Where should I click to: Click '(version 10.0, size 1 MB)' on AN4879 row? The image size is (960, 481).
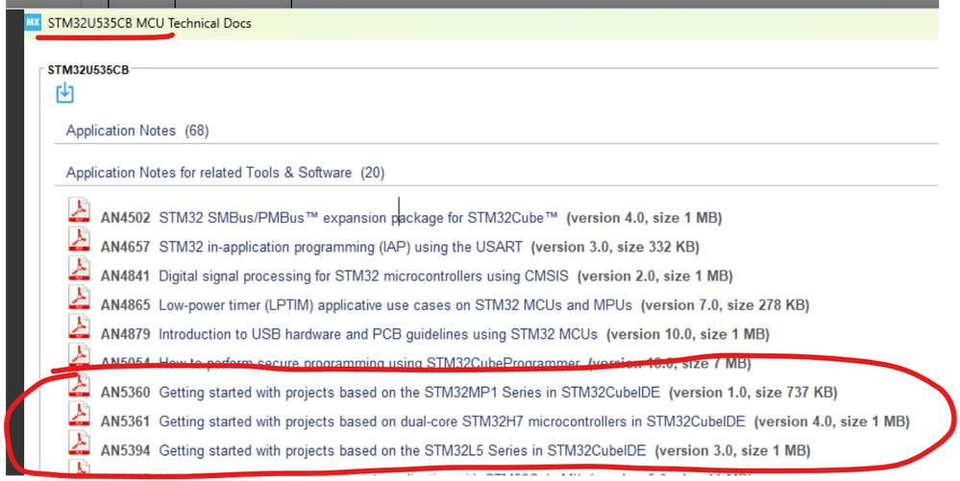tap(688, 335)
